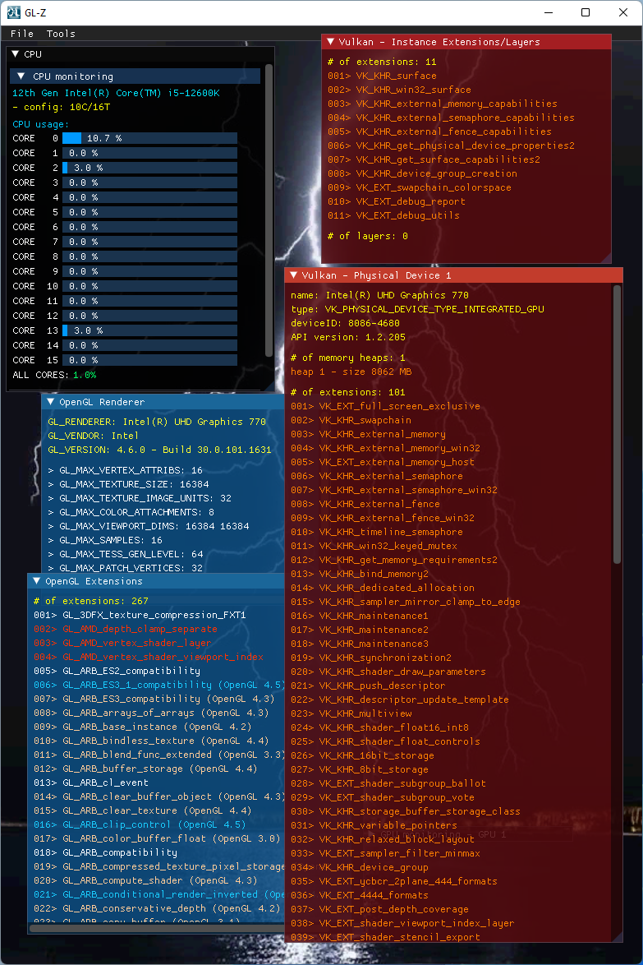Click heap 1 - size 8062 MB line
The image size is (643, 965).
click(351, 372)
